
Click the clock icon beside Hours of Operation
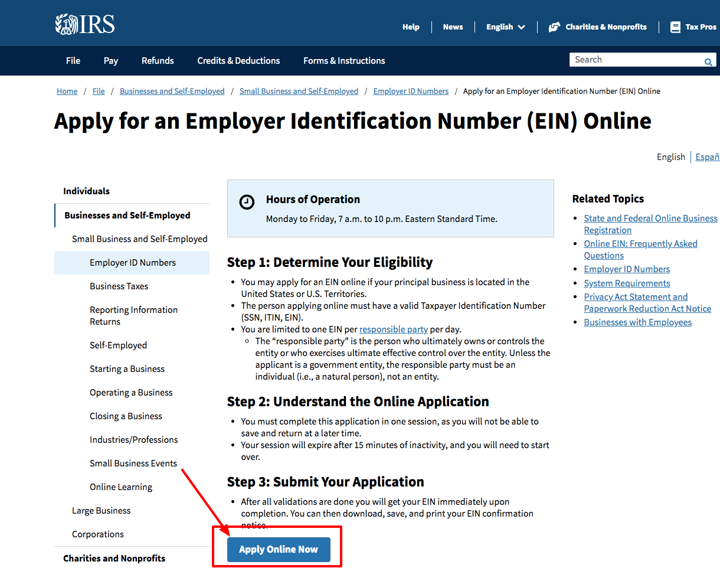[x=247, y=202]
